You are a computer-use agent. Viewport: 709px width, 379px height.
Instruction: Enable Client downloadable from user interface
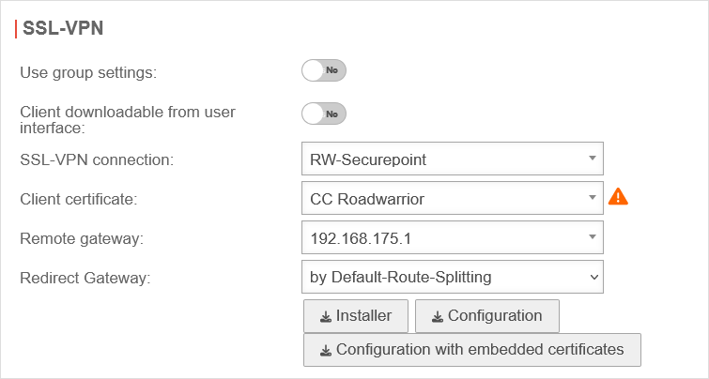coord(324,114)
